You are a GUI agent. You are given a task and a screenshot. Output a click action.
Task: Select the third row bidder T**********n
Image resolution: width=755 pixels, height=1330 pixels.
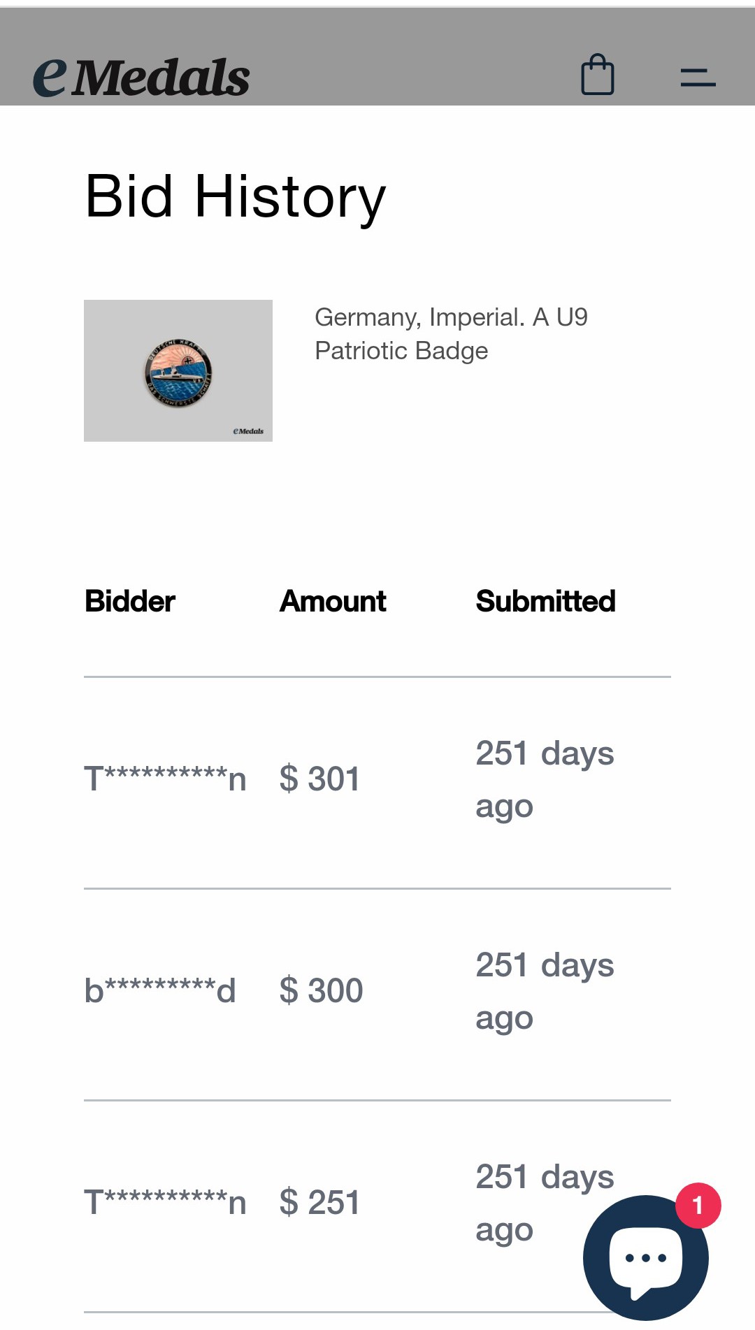(x=165, y=1202)
